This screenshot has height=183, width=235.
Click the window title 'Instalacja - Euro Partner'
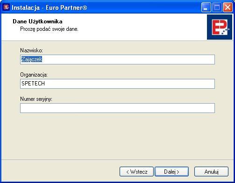pos(50,7)
